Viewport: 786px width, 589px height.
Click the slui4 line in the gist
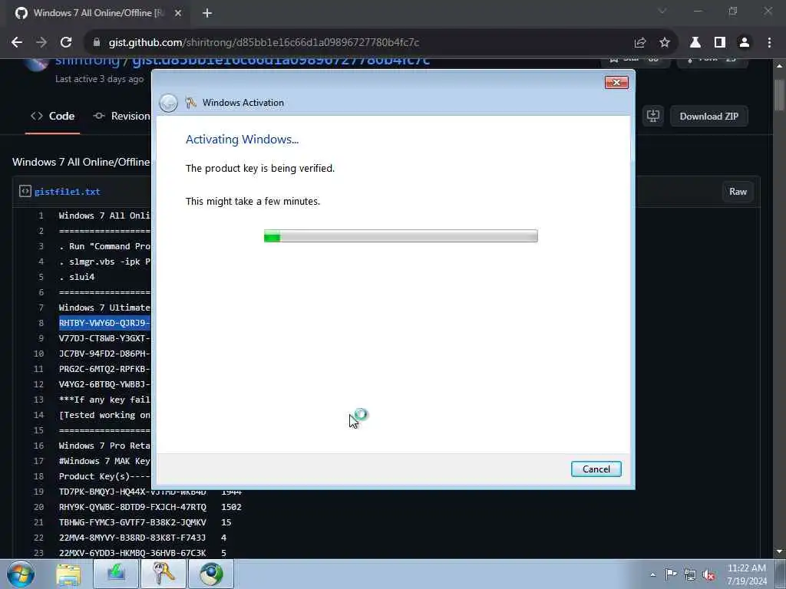point(77,277)
